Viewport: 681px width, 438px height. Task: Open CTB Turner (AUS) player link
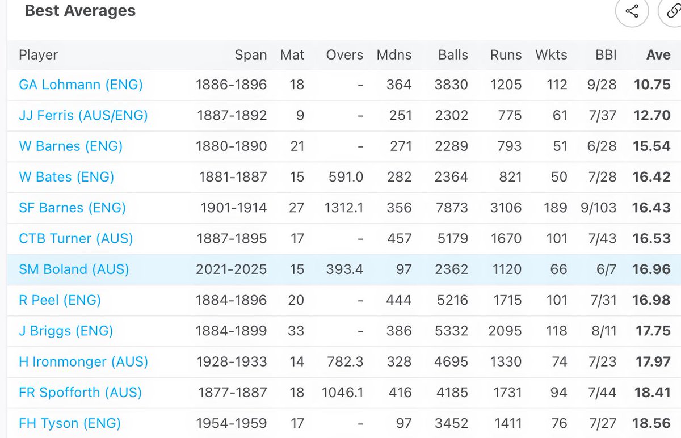[76, 238]
